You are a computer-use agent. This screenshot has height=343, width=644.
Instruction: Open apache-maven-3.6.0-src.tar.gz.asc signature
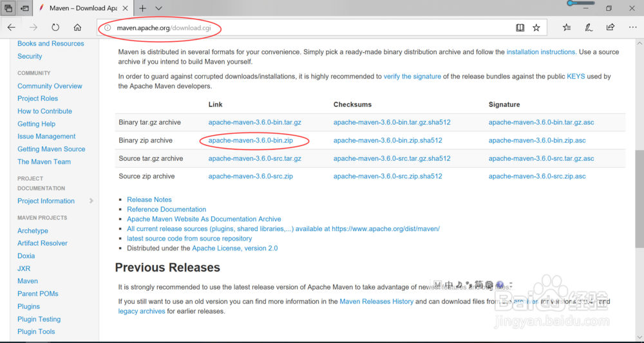pos(542,158)
